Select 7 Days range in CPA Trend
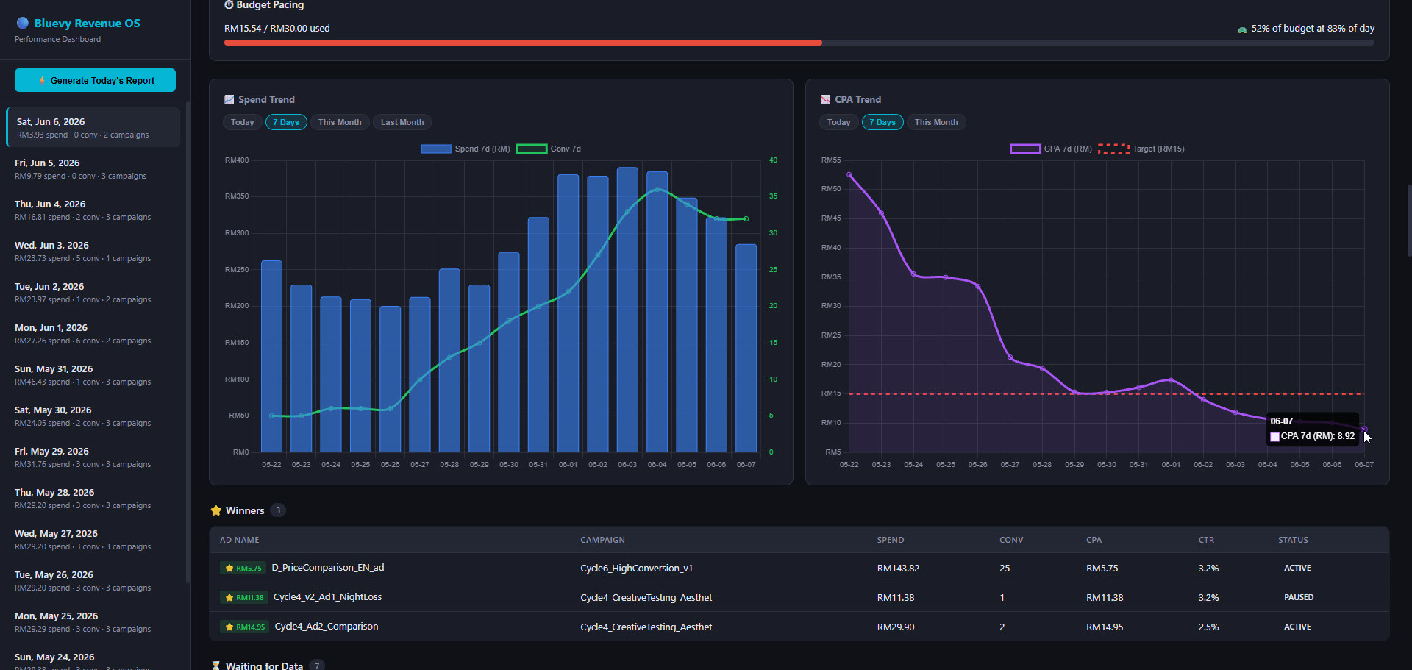Image resolution: width=1412 pixels, height=670 pixels. point(883,122)
